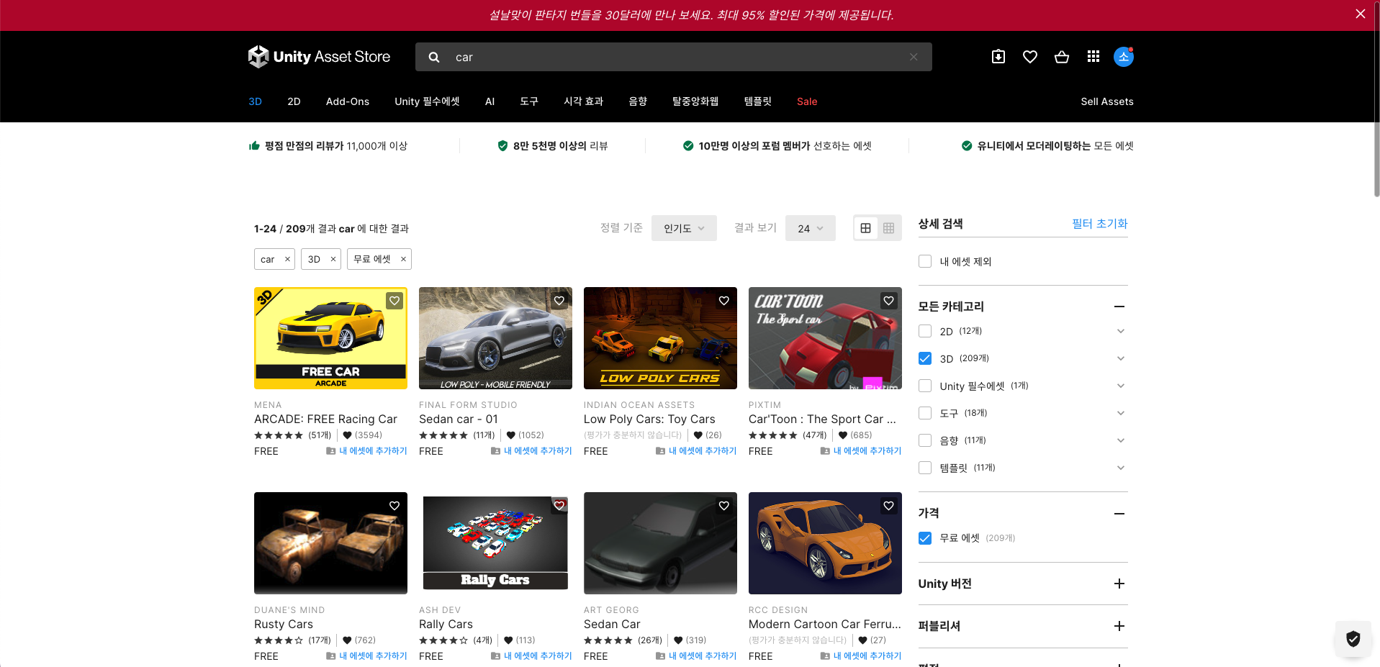Screen dimensions: 1380x667
Task: Add Sedan car - 01 to my assets
Action: (x=531, y=451)
